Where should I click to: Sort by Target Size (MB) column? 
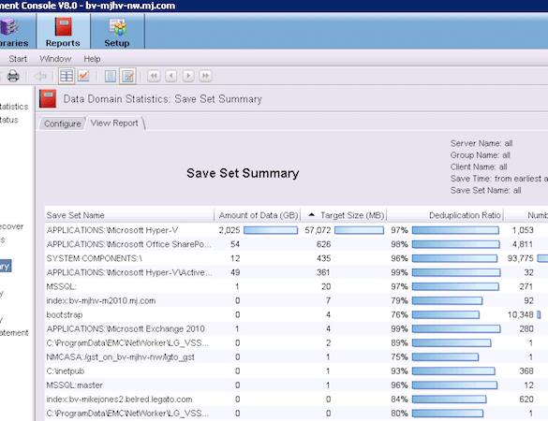point(344,215)
